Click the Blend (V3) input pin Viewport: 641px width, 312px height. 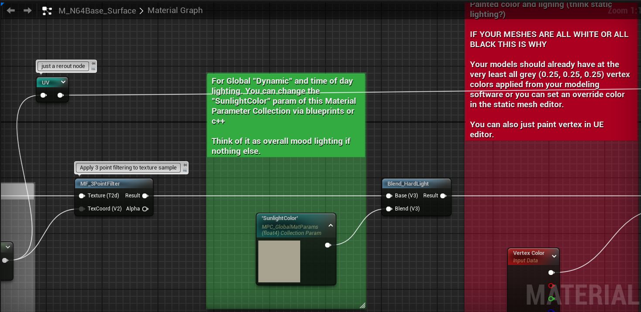click(x=389, y=209)
